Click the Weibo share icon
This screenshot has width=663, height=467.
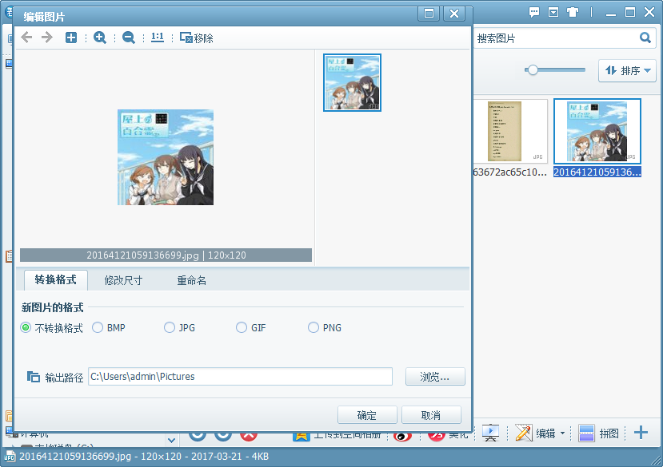[402, 434]
